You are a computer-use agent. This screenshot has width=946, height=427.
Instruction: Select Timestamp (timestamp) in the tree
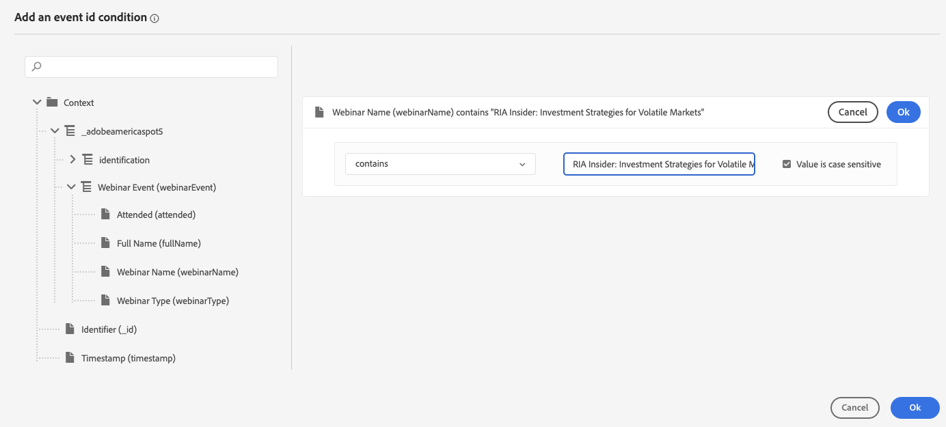point(129,358)
